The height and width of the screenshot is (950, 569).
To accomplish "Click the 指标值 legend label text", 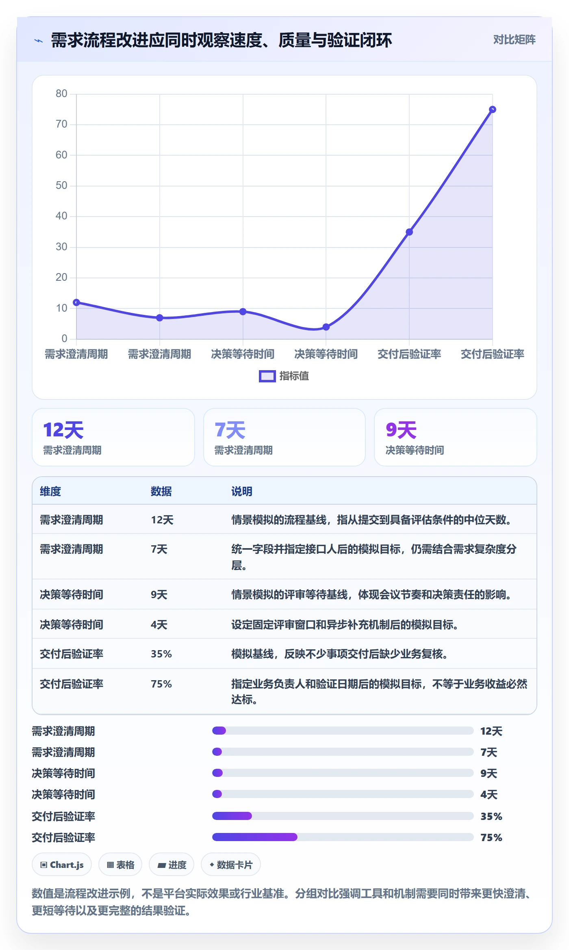I will coord(294,376).
